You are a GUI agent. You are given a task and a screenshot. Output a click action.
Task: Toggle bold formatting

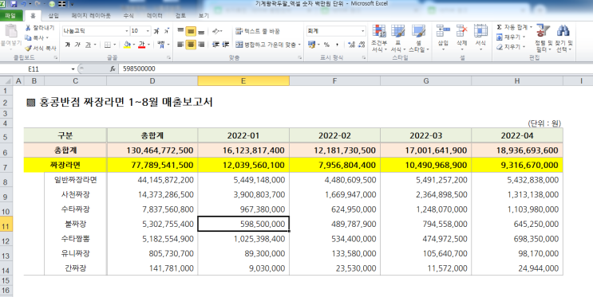click(x=67, y=45)
